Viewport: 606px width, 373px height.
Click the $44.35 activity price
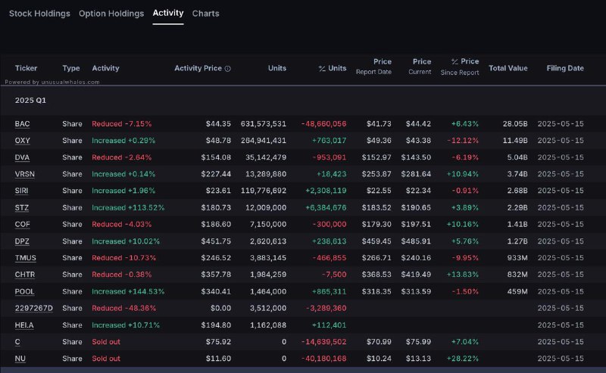218,124
